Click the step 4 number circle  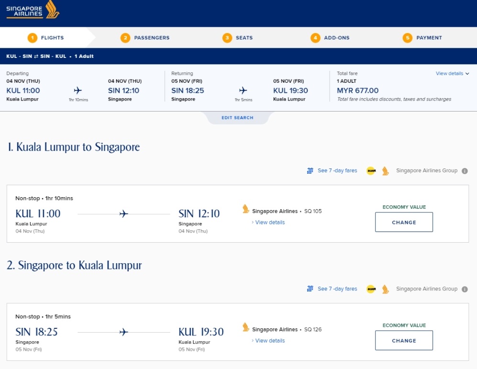coord(315,38)
